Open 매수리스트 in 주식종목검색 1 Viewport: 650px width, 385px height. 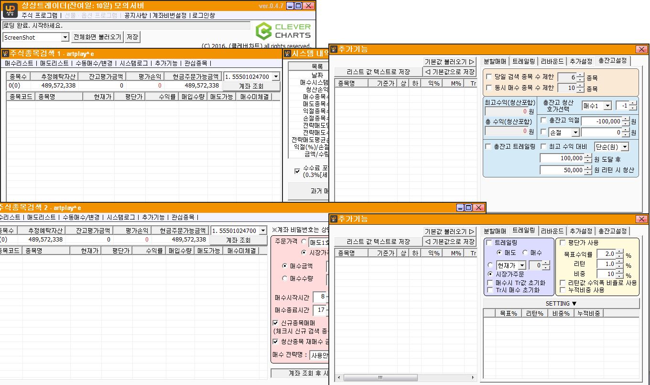[x=19, y=63]
